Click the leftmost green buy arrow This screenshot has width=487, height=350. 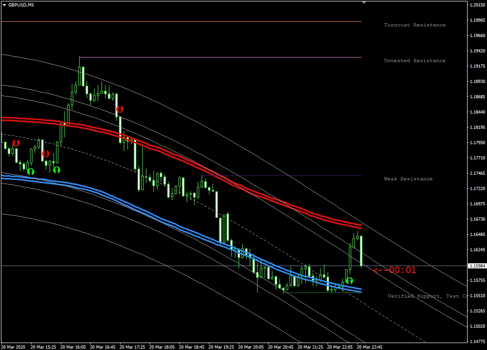coord(31,172)
